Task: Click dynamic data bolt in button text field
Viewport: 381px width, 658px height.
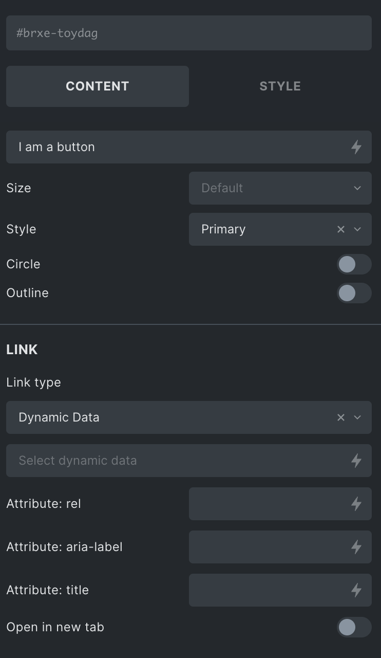Action: pyautogui.click(x=356, y=147)
